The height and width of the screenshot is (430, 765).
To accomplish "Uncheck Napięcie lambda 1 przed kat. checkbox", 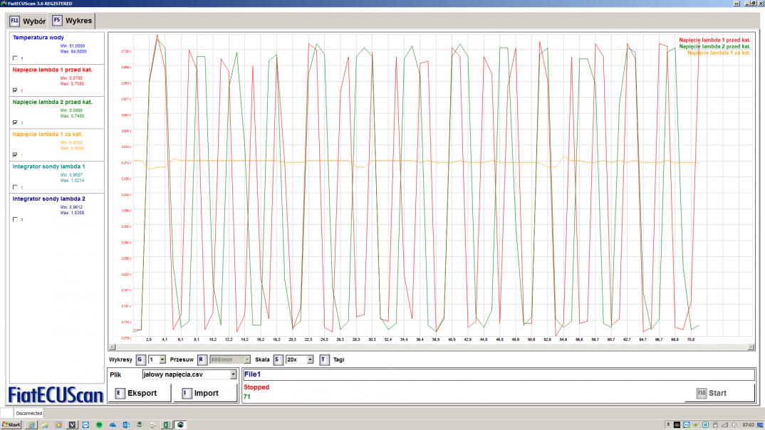I will (x=16, y=90).
